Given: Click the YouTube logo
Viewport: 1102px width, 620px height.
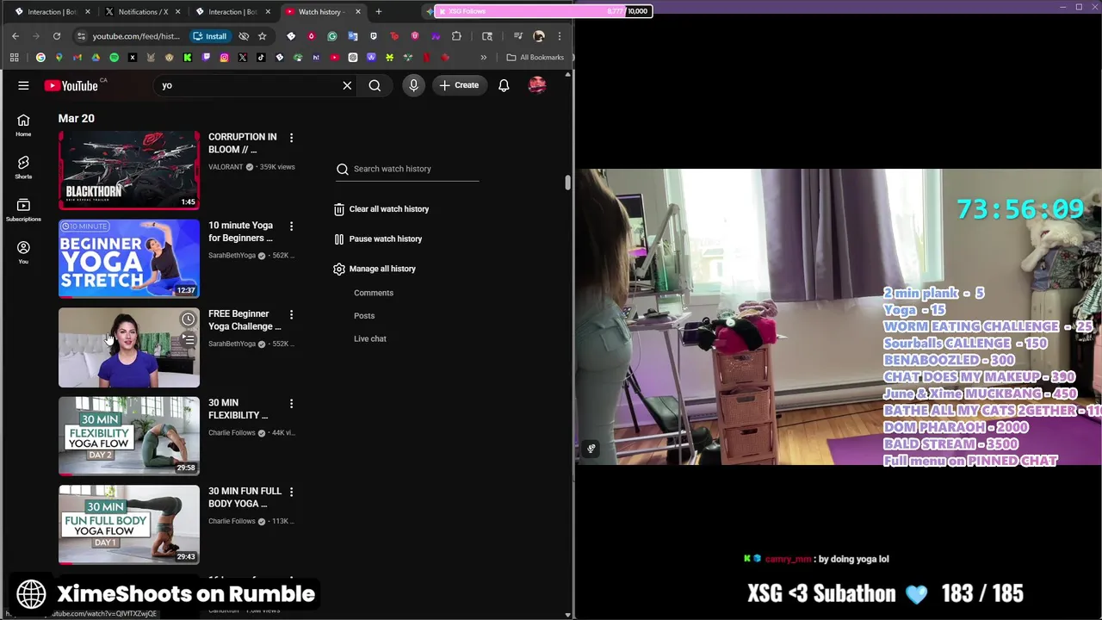Looking at the screenshot, I should click(71, 85).
